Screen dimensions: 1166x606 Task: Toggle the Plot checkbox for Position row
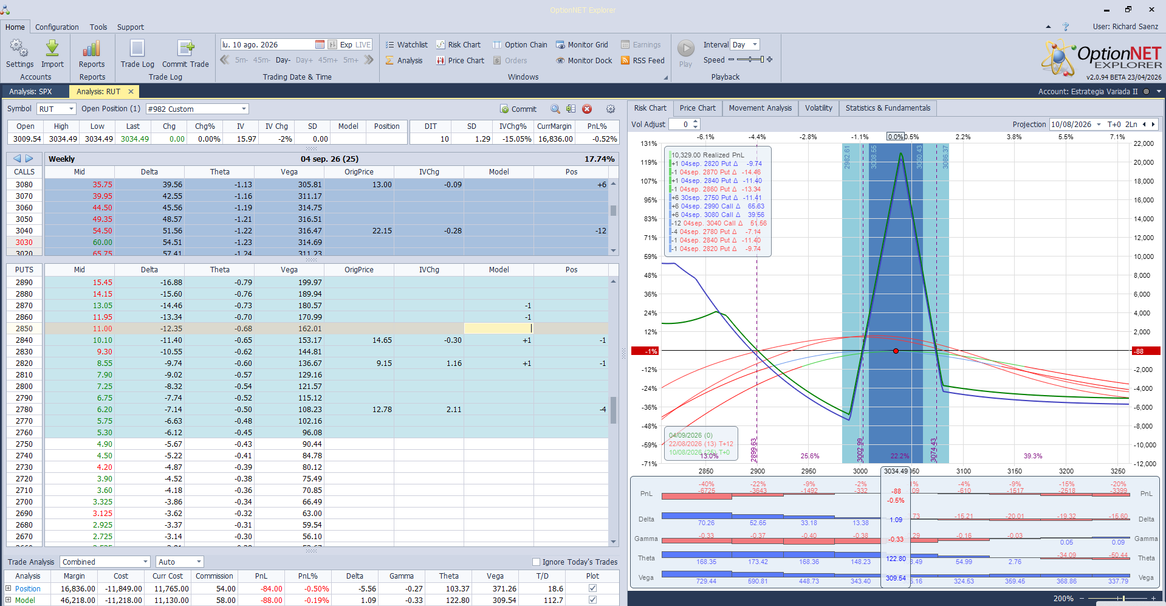[592, 588]
